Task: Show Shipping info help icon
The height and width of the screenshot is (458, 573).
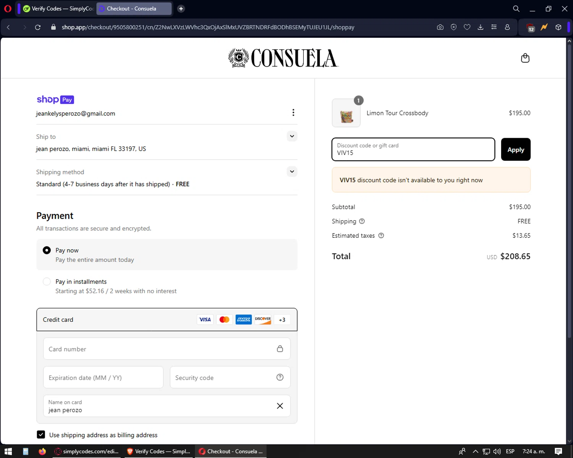Action: pyautogui.click(x=362, y=221)
